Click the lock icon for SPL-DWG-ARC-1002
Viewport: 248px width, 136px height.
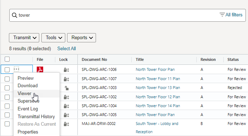[x=66, y=97]
